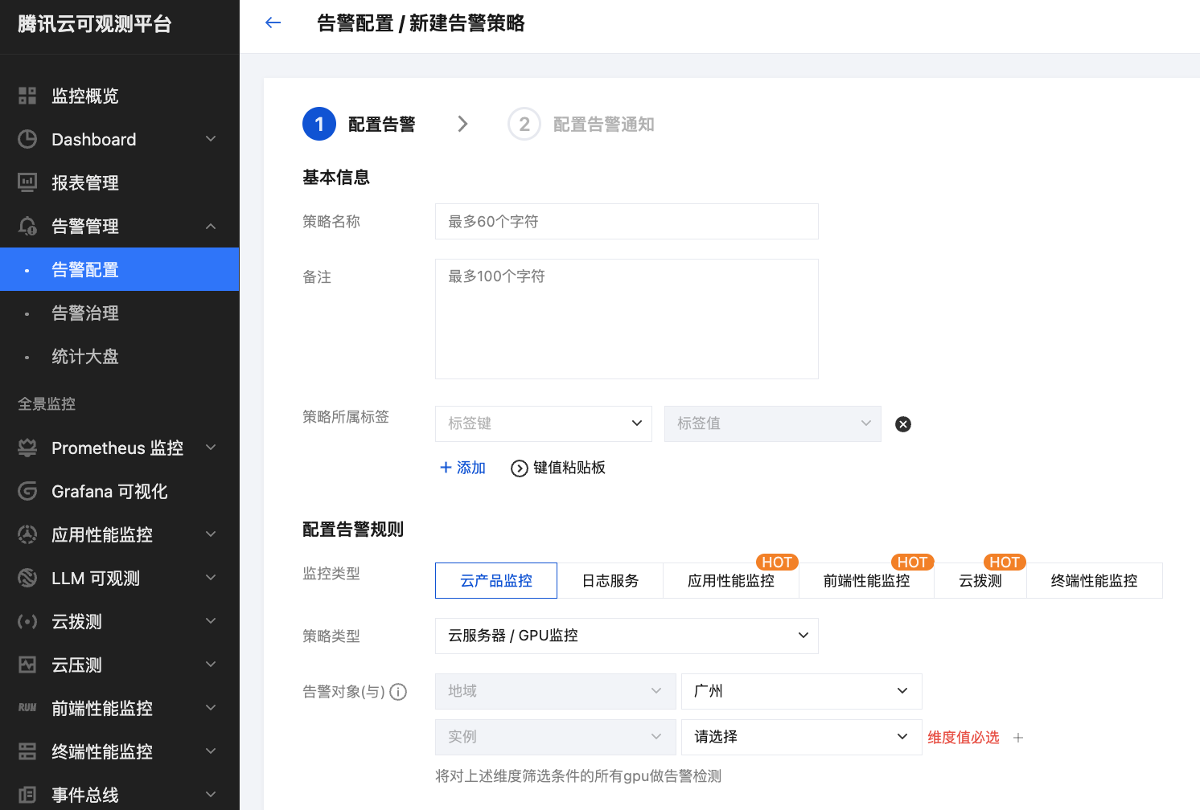Open the 标签键 dropdown

tap(544, 423)
